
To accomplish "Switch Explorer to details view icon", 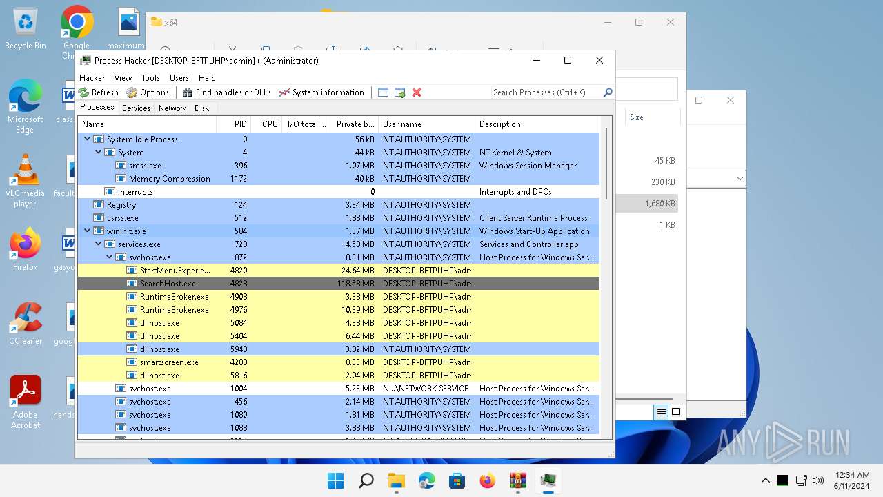I will coord(661,412).
